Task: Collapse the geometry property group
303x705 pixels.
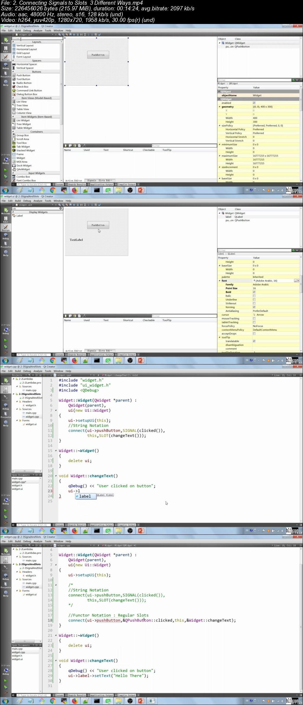Action: [x=220, y=107]
